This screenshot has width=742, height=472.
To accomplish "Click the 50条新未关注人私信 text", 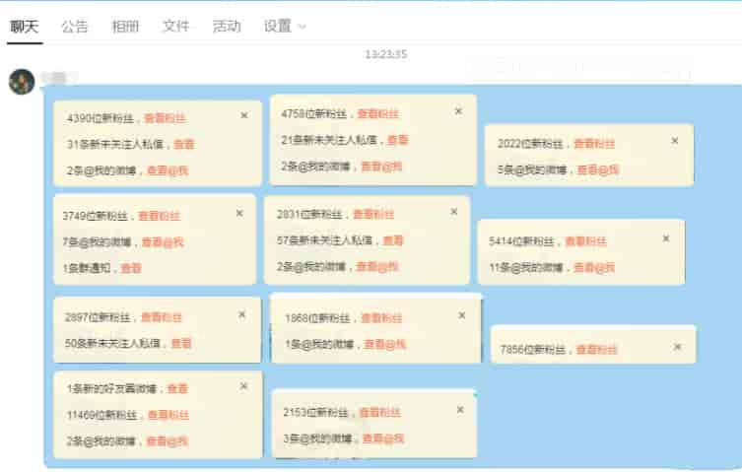I will coord(112,343).
